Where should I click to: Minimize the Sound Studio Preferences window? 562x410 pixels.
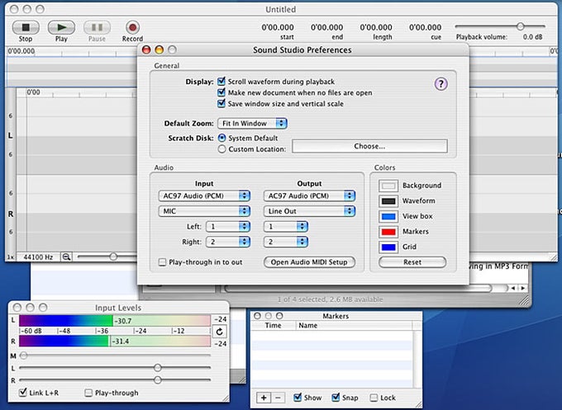click(x=160, y=49)
